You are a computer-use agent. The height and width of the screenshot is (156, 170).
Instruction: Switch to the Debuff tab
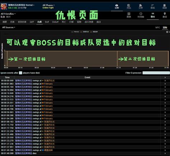(x=55, y=22)
